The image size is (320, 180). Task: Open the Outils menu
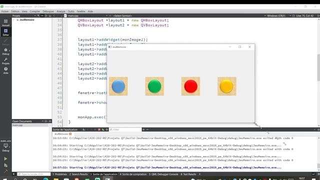click(71, 11)
